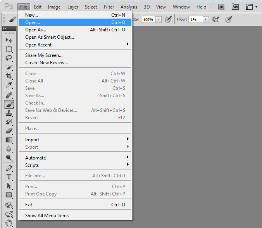
Task: Open the Filter menu
Action: (x=109, y=7)
